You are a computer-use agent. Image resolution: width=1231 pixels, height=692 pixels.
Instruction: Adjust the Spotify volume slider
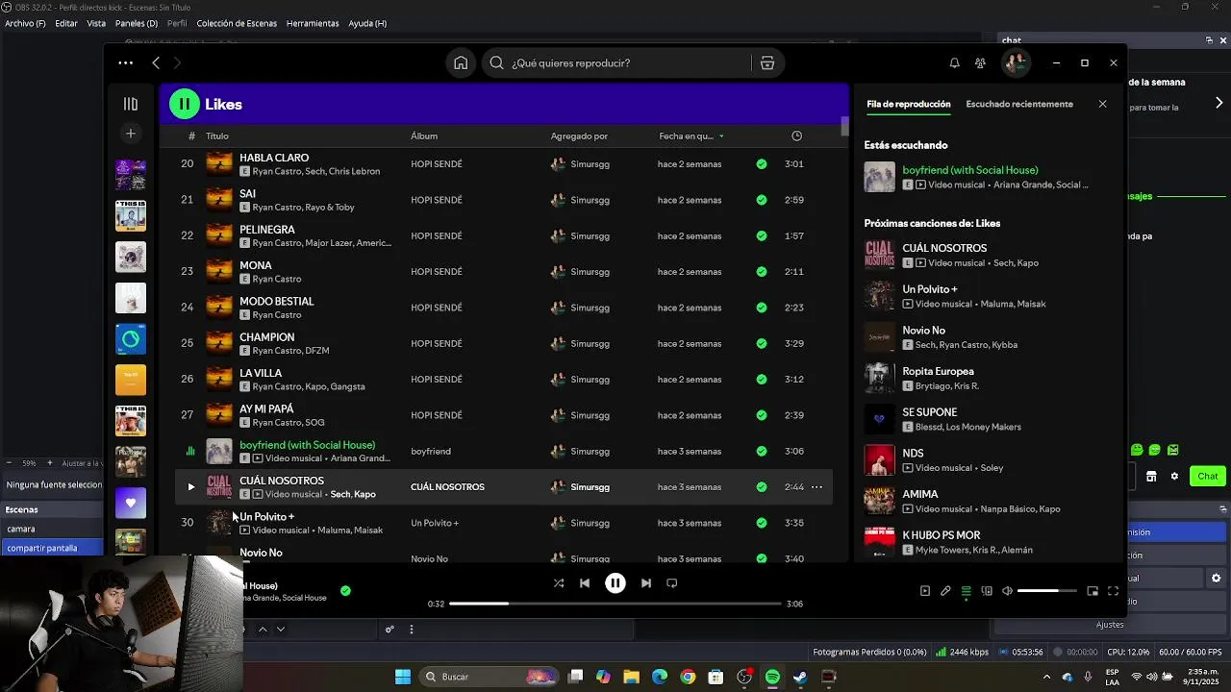tap(1047, 591)
